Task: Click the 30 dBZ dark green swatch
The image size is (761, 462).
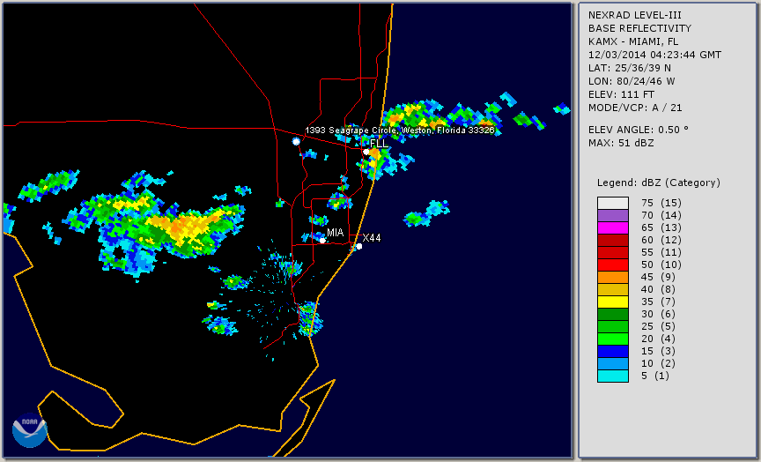Action: click(613, 314)
